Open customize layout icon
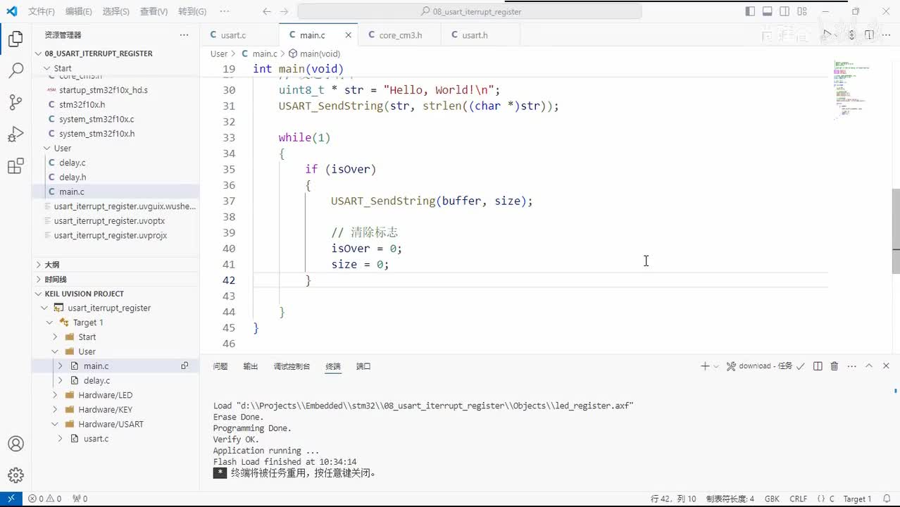 point(803,11)
